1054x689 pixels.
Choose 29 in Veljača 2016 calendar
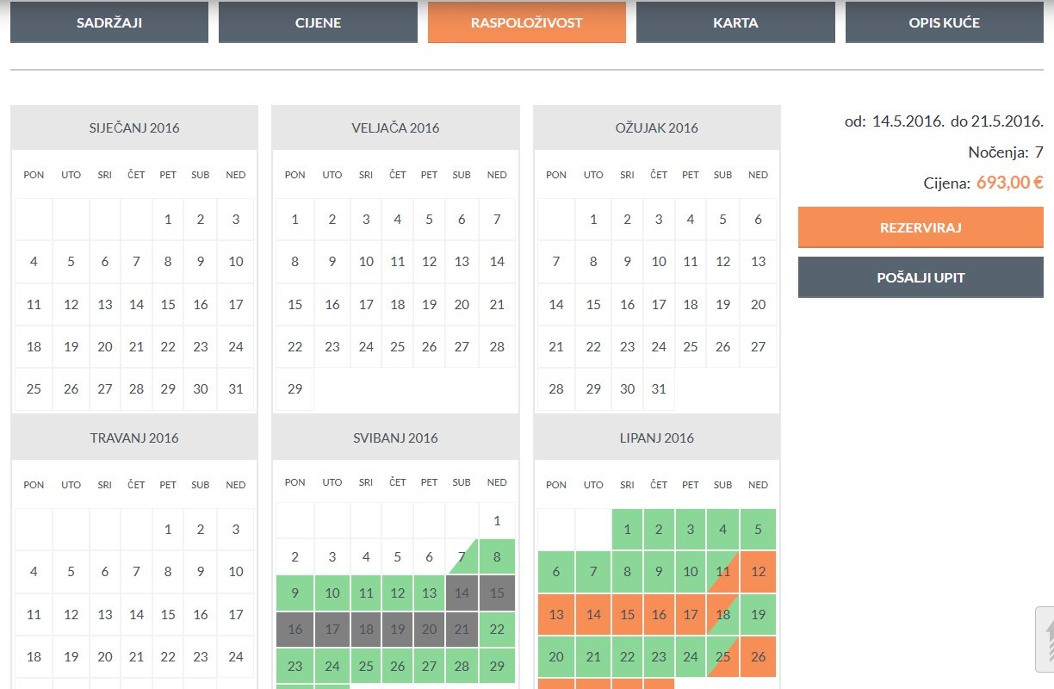tap(294, 388)
